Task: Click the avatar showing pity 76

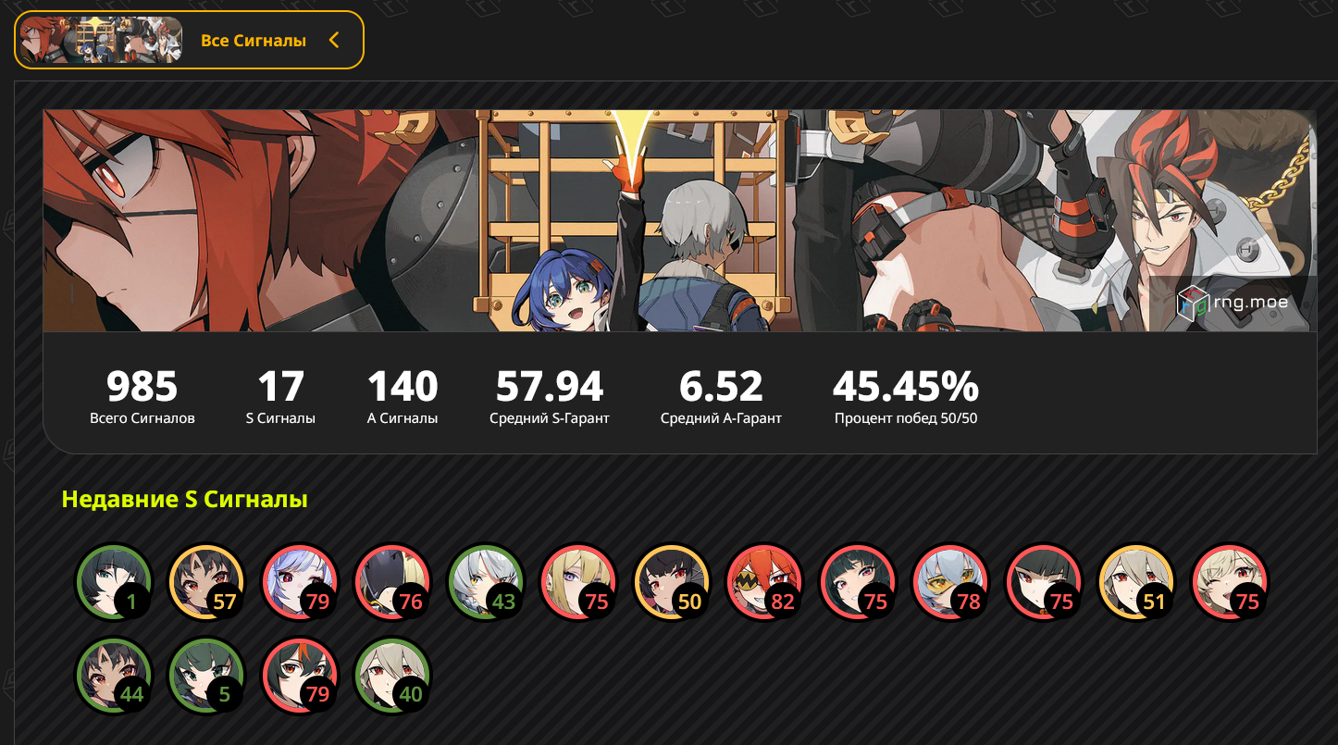Action: pos(393,582)
